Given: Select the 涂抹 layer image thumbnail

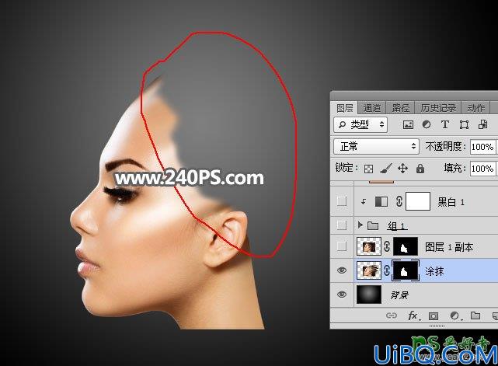Looking at the screenshot, I should (x=369, y=270).
